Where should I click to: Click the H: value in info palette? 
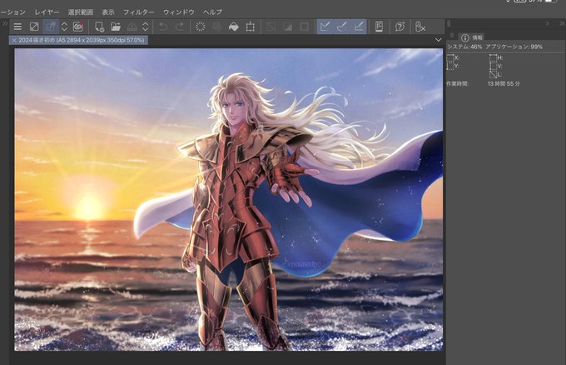[496, 57]
